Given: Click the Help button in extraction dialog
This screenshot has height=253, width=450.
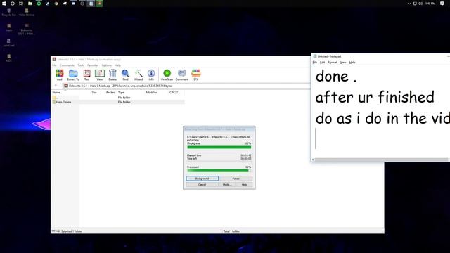Looking at the screenshot, I should (244, 184).
